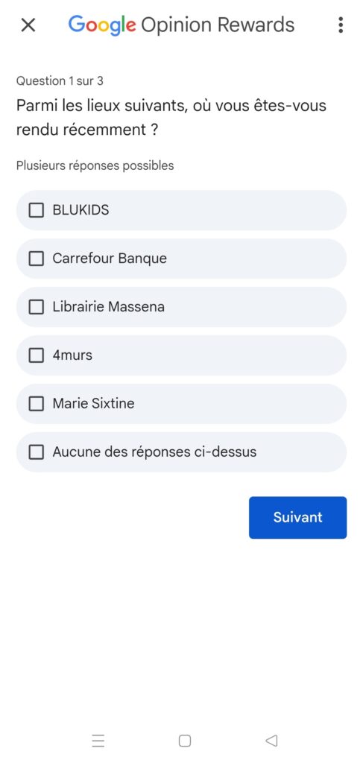
Task: Choose the 'Librairie Massena' label text
Action: [109, 307]
